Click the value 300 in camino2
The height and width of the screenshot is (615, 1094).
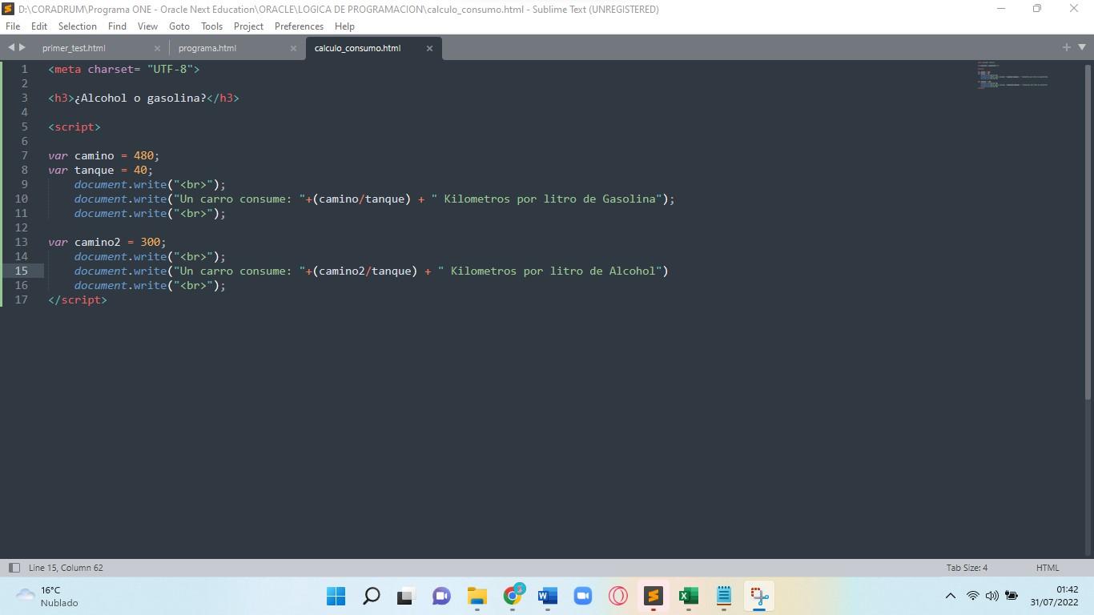coord(150,242)
